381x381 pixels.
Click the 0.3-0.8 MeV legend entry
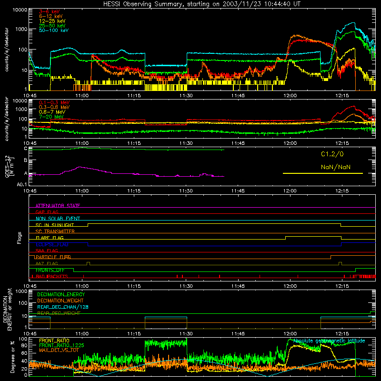(54, 107)
